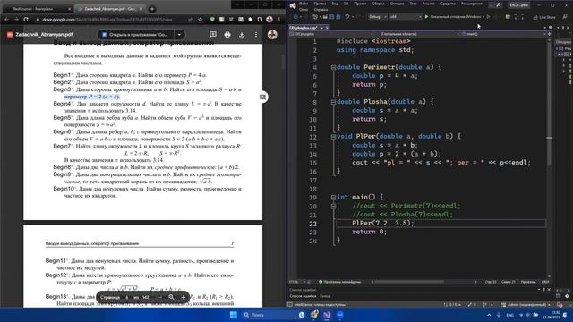Image resolution: width=573 pixels, height=322 pixels.
Task: Expand the open-with dropdown arrow in PDF viewer
Action: [x=179, y=35]
